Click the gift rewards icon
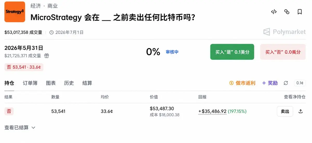312x143 pixels. 47,56
